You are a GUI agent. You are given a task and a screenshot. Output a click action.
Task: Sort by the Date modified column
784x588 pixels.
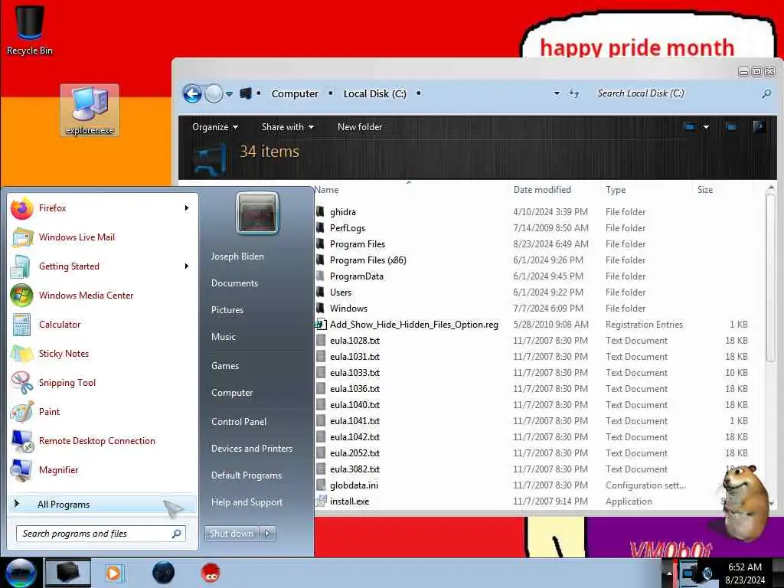coord(542,190)
